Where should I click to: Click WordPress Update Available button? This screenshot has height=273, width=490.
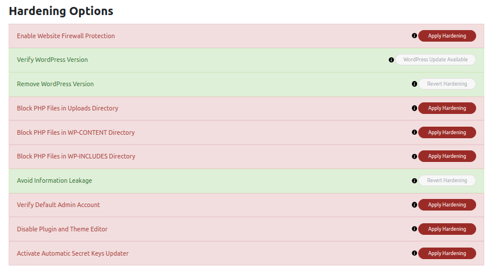point(436,60)
